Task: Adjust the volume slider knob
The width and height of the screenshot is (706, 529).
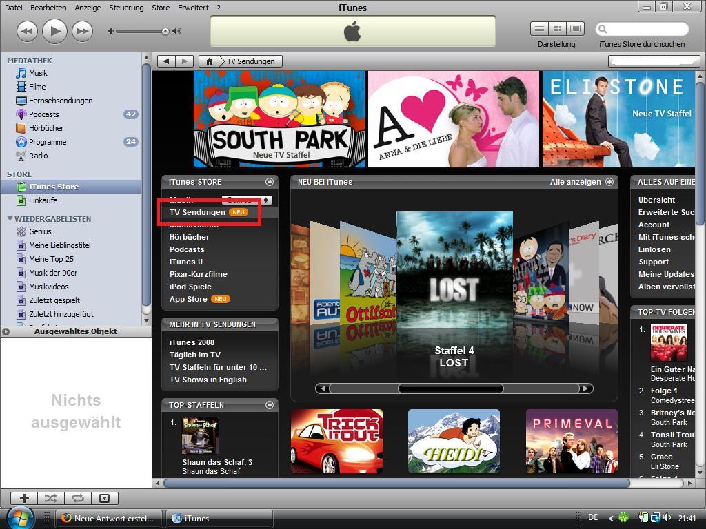Action: point(165,31)
